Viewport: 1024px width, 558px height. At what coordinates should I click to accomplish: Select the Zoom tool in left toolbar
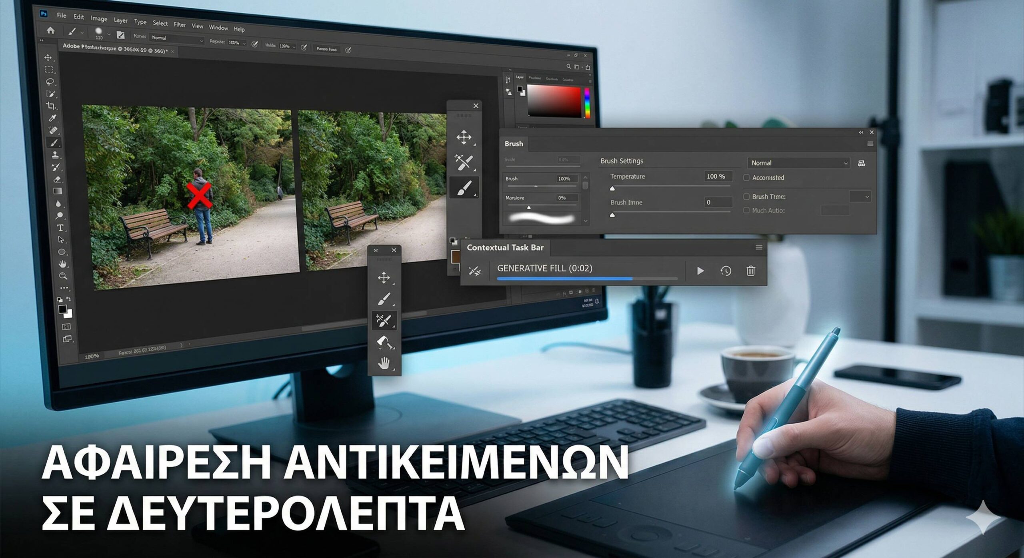click(63, 276)
